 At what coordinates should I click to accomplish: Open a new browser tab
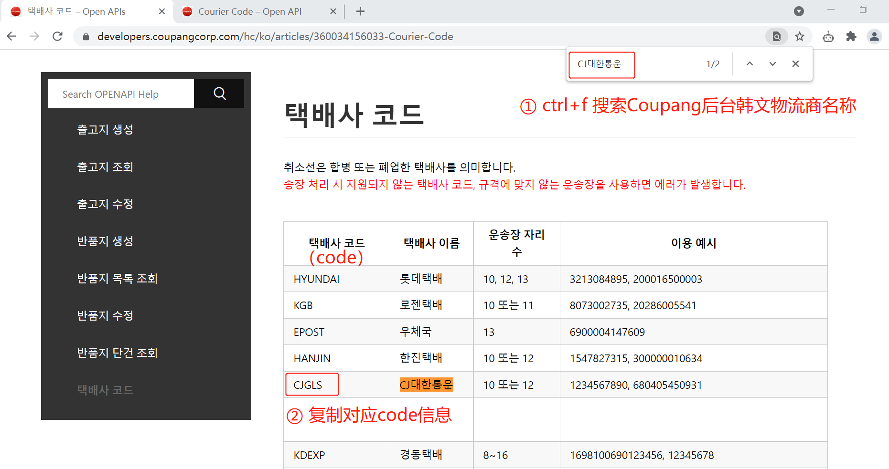pyautogui.click(x=360, y=11)
